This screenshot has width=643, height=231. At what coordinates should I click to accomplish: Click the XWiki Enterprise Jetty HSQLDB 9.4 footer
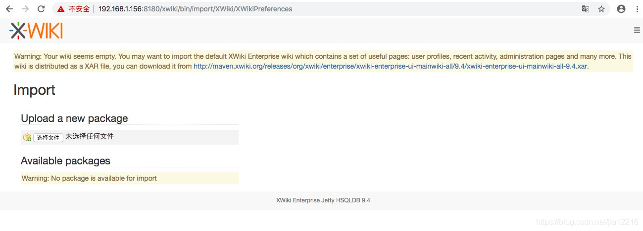(x=323, y=200)
